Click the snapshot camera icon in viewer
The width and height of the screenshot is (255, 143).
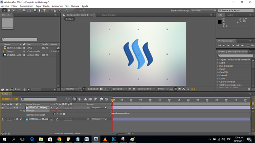[101, 89]
